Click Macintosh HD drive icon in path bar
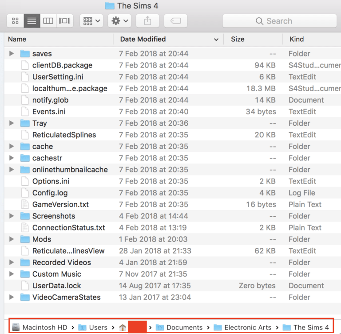The image size is (341, 334). (x=16, y=327)
